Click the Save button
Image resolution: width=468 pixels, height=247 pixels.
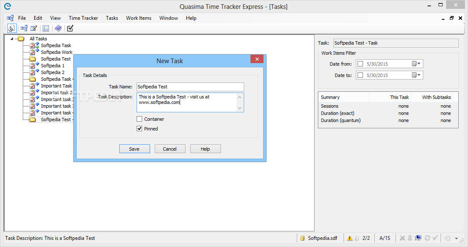[x=134, y=149]
